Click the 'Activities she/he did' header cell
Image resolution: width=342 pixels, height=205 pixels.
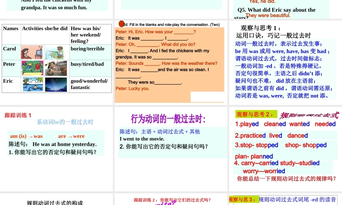click(45, 35)
